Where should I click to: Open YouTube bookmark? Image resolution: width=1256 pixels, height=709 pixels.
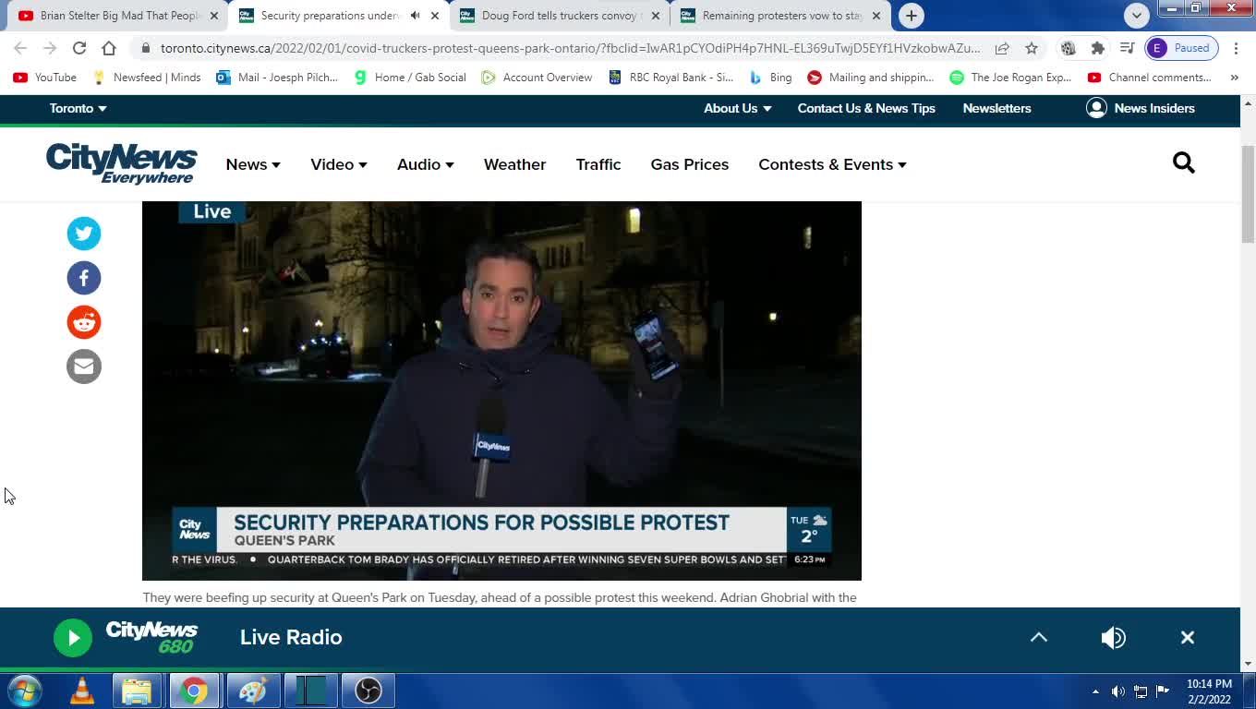click(x=45, y=78)
